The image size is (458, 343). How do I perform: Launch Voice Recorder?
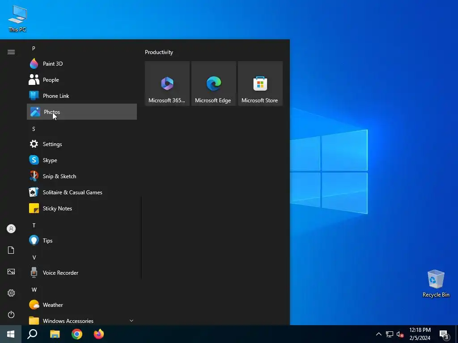[82, 272]
